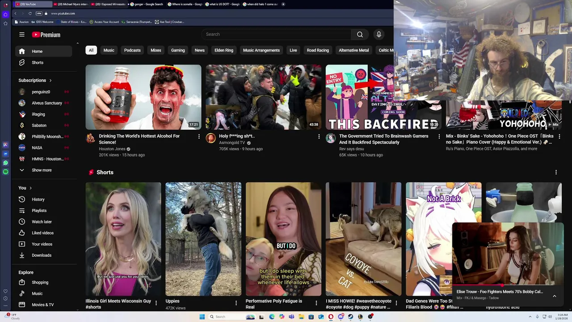This screenshot has width=572, height=322.
Task: Open NASA channel subscription
Action: point(44,148)
